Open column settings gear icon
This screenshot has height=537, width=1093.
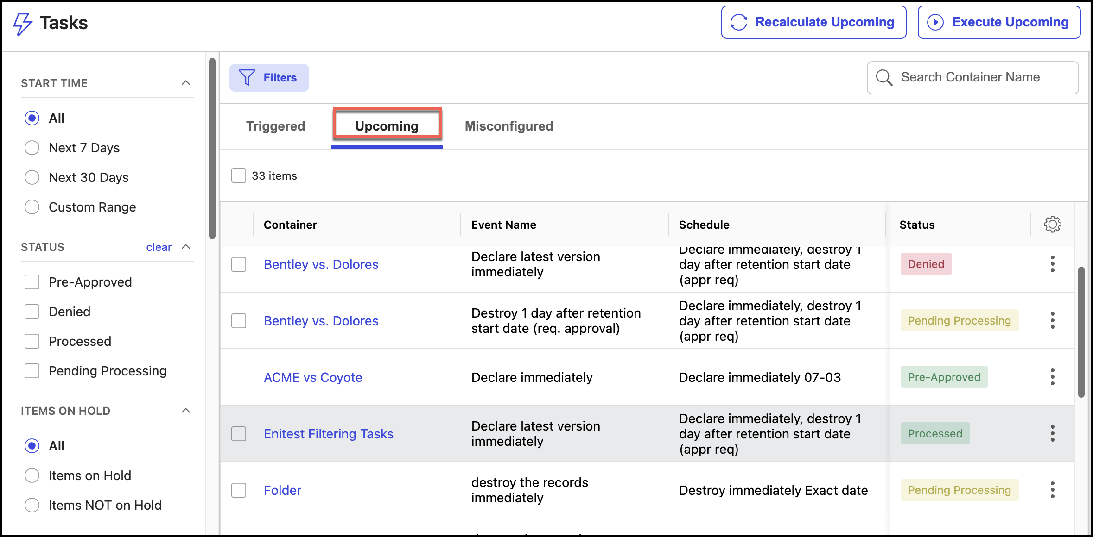coord(1052,225)
